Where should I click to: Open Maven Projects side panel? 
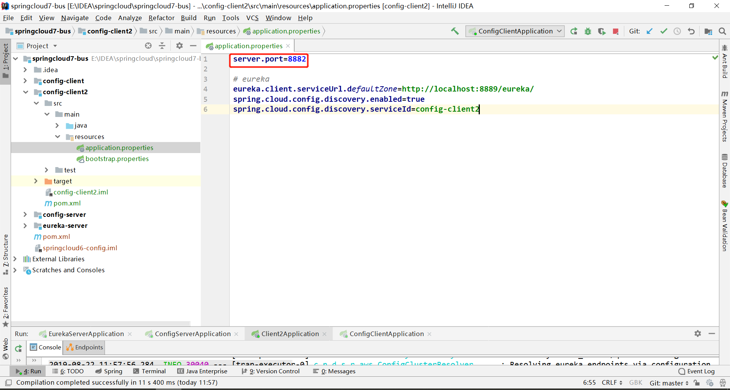725,117
